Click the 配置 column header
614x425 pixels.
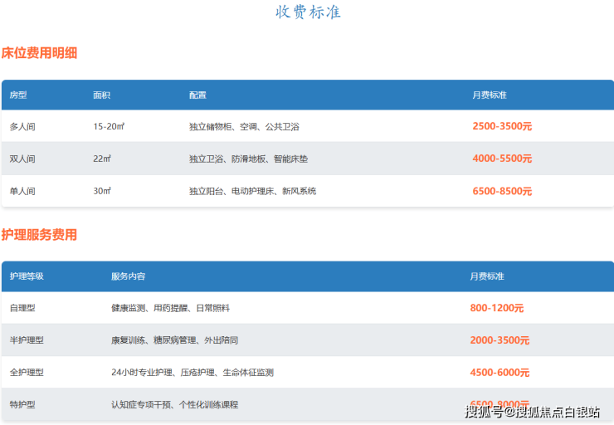[197, 95]
